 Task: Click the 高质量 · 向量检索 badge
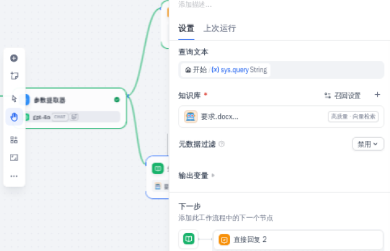[x=353, y=117]
